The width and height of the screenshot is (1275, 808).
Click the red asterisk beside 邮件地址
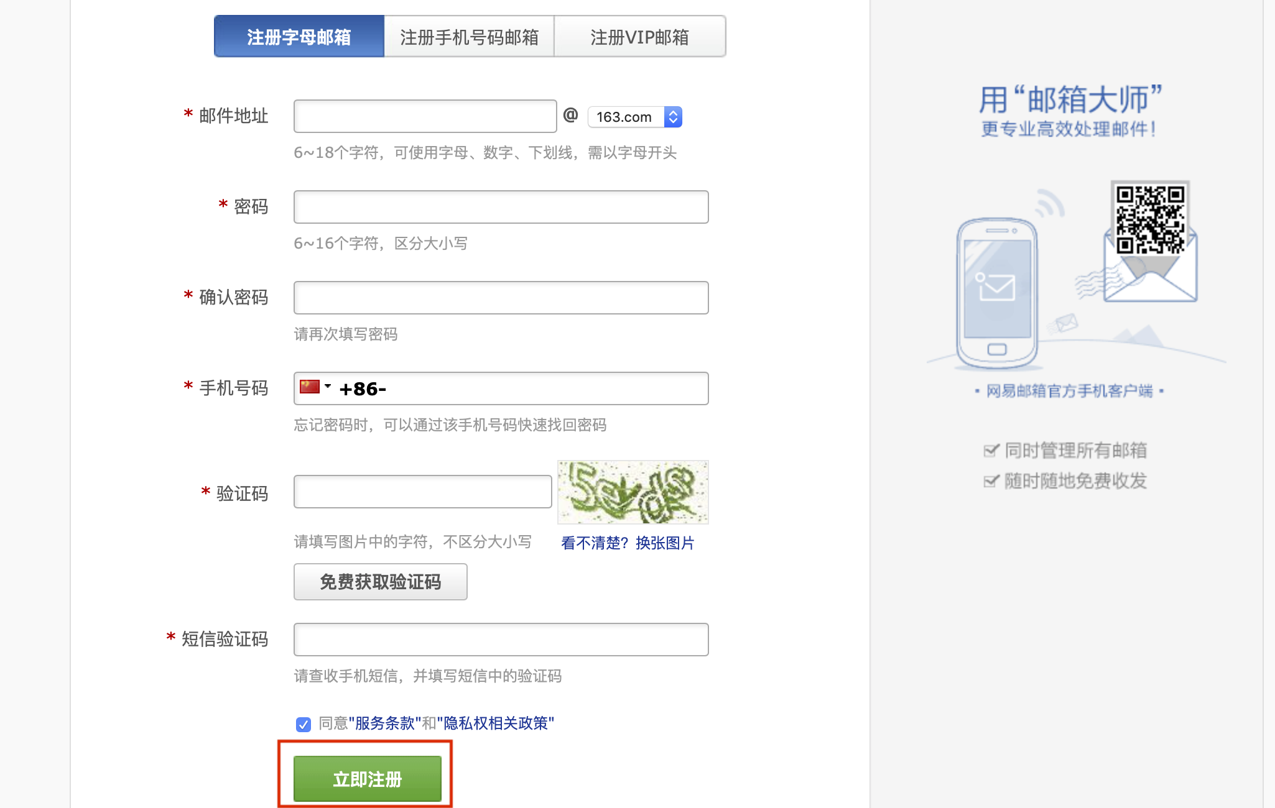click(x=188, y=114)
